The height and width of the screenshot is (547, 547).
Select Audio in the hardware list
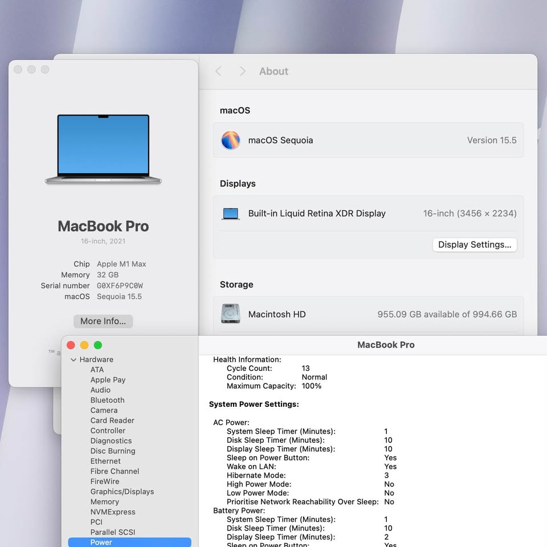[x=100, y=390]
